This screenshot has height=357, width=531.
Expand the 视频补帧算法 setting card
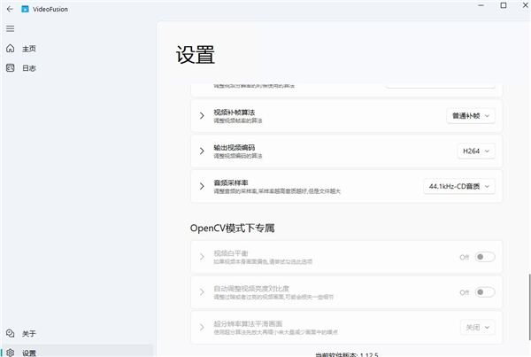tap(202, 115)
